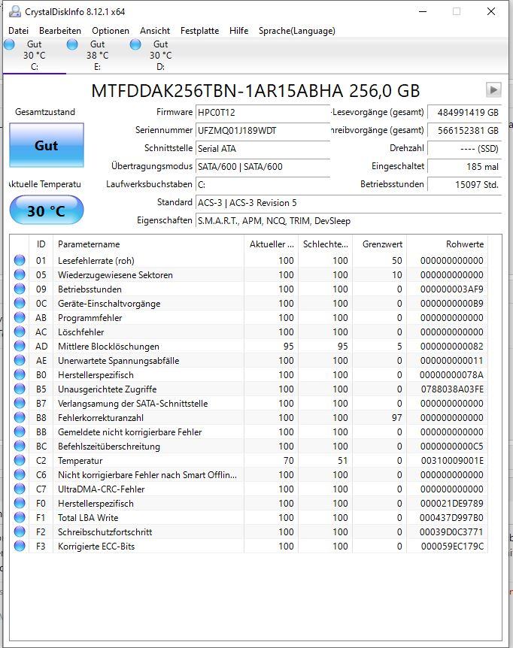
Task: Click status icon for Lesefehlerrate (roh)
Action: 20,260
